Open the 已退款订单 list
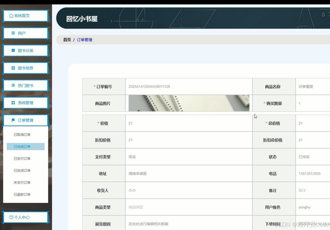330x230 pixels. [x=22, y=194]
